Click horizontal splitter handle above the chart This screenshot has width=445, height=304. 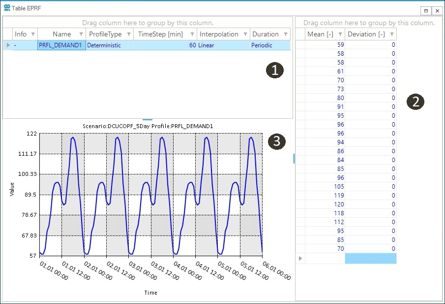coord(148,120)
